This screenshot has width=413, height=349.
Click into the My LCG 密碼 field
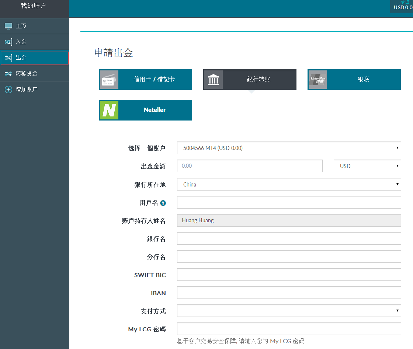click(289, 329)
